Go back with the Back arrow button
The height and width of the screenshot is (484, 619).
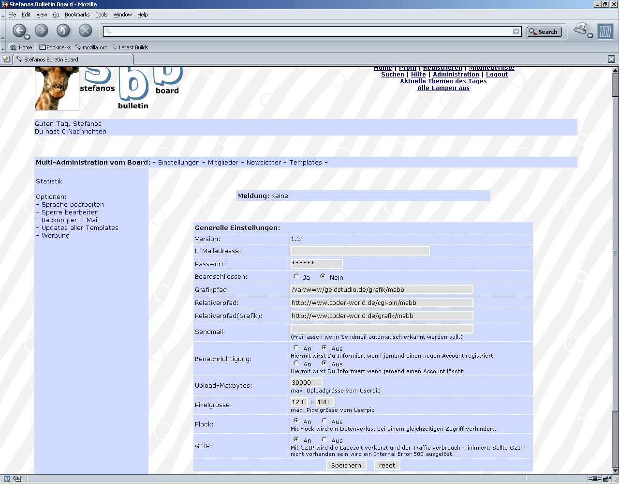[18, 30]
